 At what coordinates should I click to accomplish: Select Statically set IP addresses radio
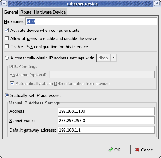tap(7, 95)
